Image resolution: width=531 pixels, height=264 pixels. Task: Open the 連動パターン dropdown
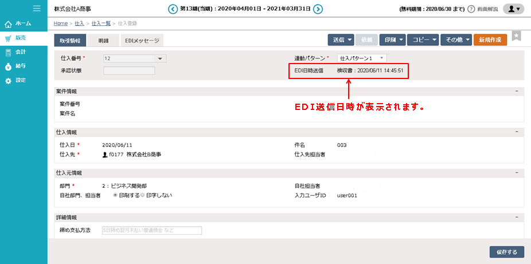coord(381,58)
